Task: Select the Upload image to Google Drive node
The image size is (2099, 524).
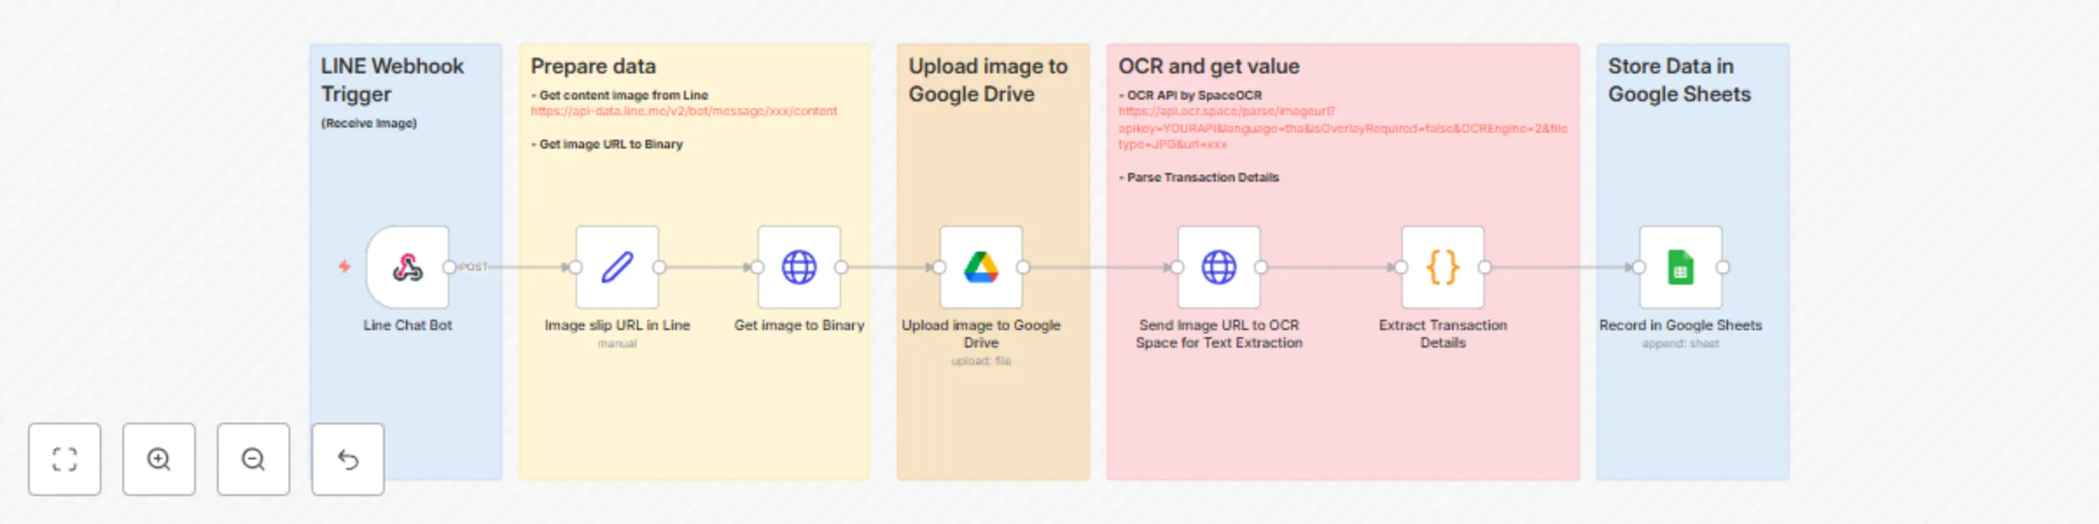Action: (x=981, y=267)
